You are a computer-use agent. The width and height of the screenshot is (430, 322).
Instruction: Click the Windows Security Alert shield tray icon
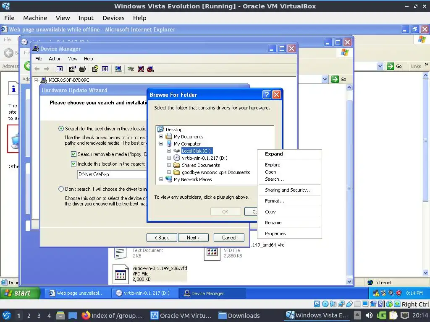(399, 293)
